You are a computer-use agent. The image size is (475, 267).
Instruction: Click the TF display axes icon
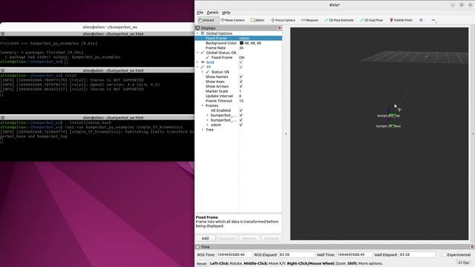(203, 67)
